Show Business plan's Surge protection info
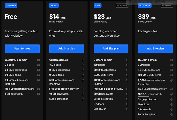Viewport: 177px width, 120px height. (172, 100)
